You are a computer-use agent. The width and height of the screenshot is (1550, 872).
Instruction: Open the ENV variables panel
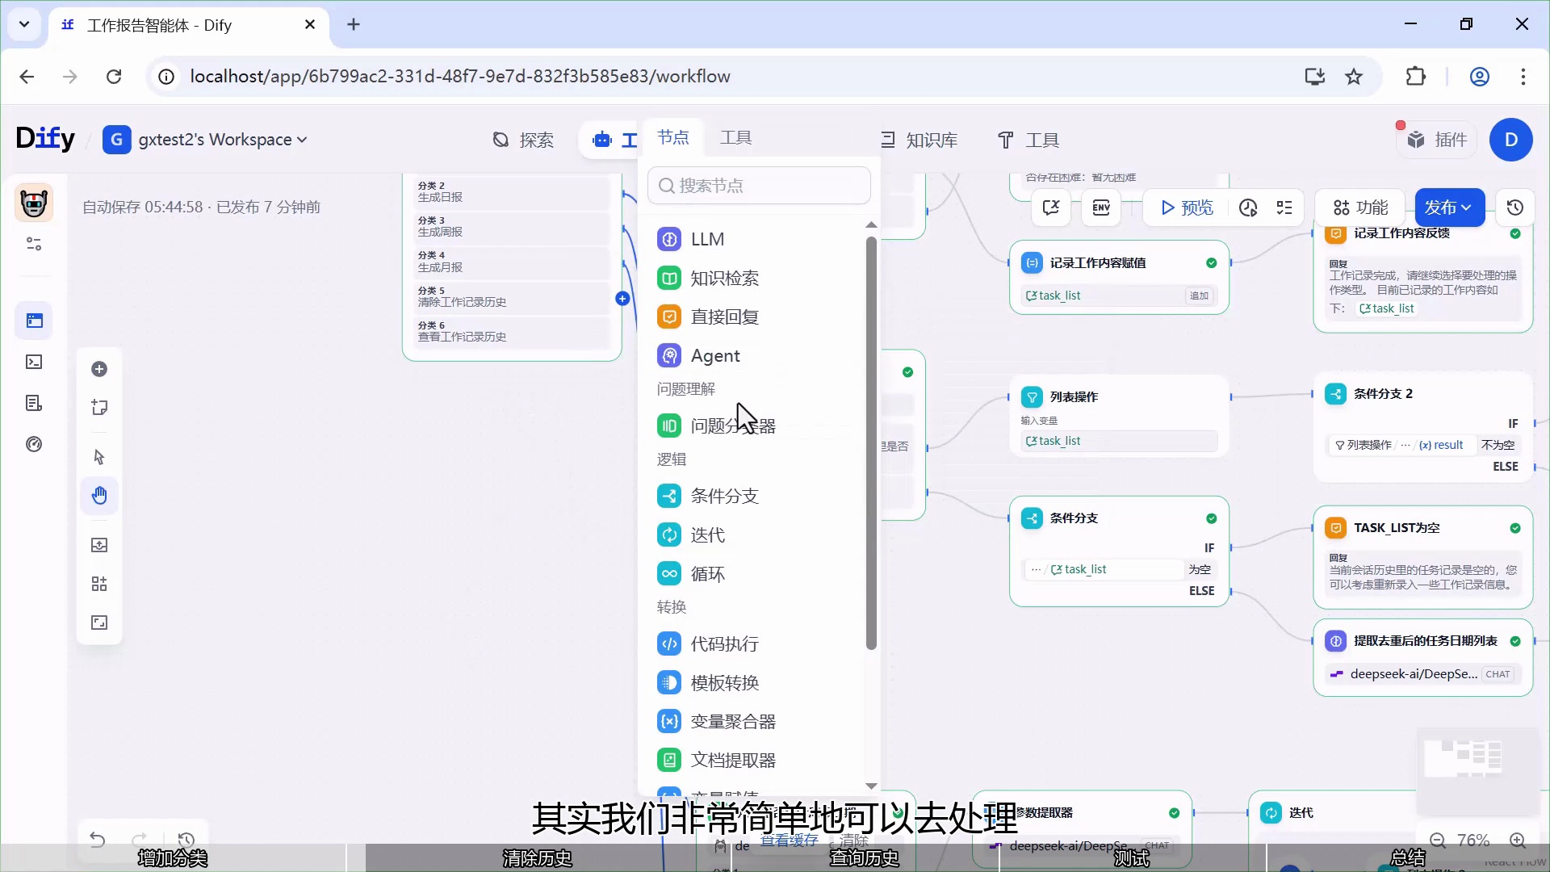pyautogui.click(x=1101, y=208)
